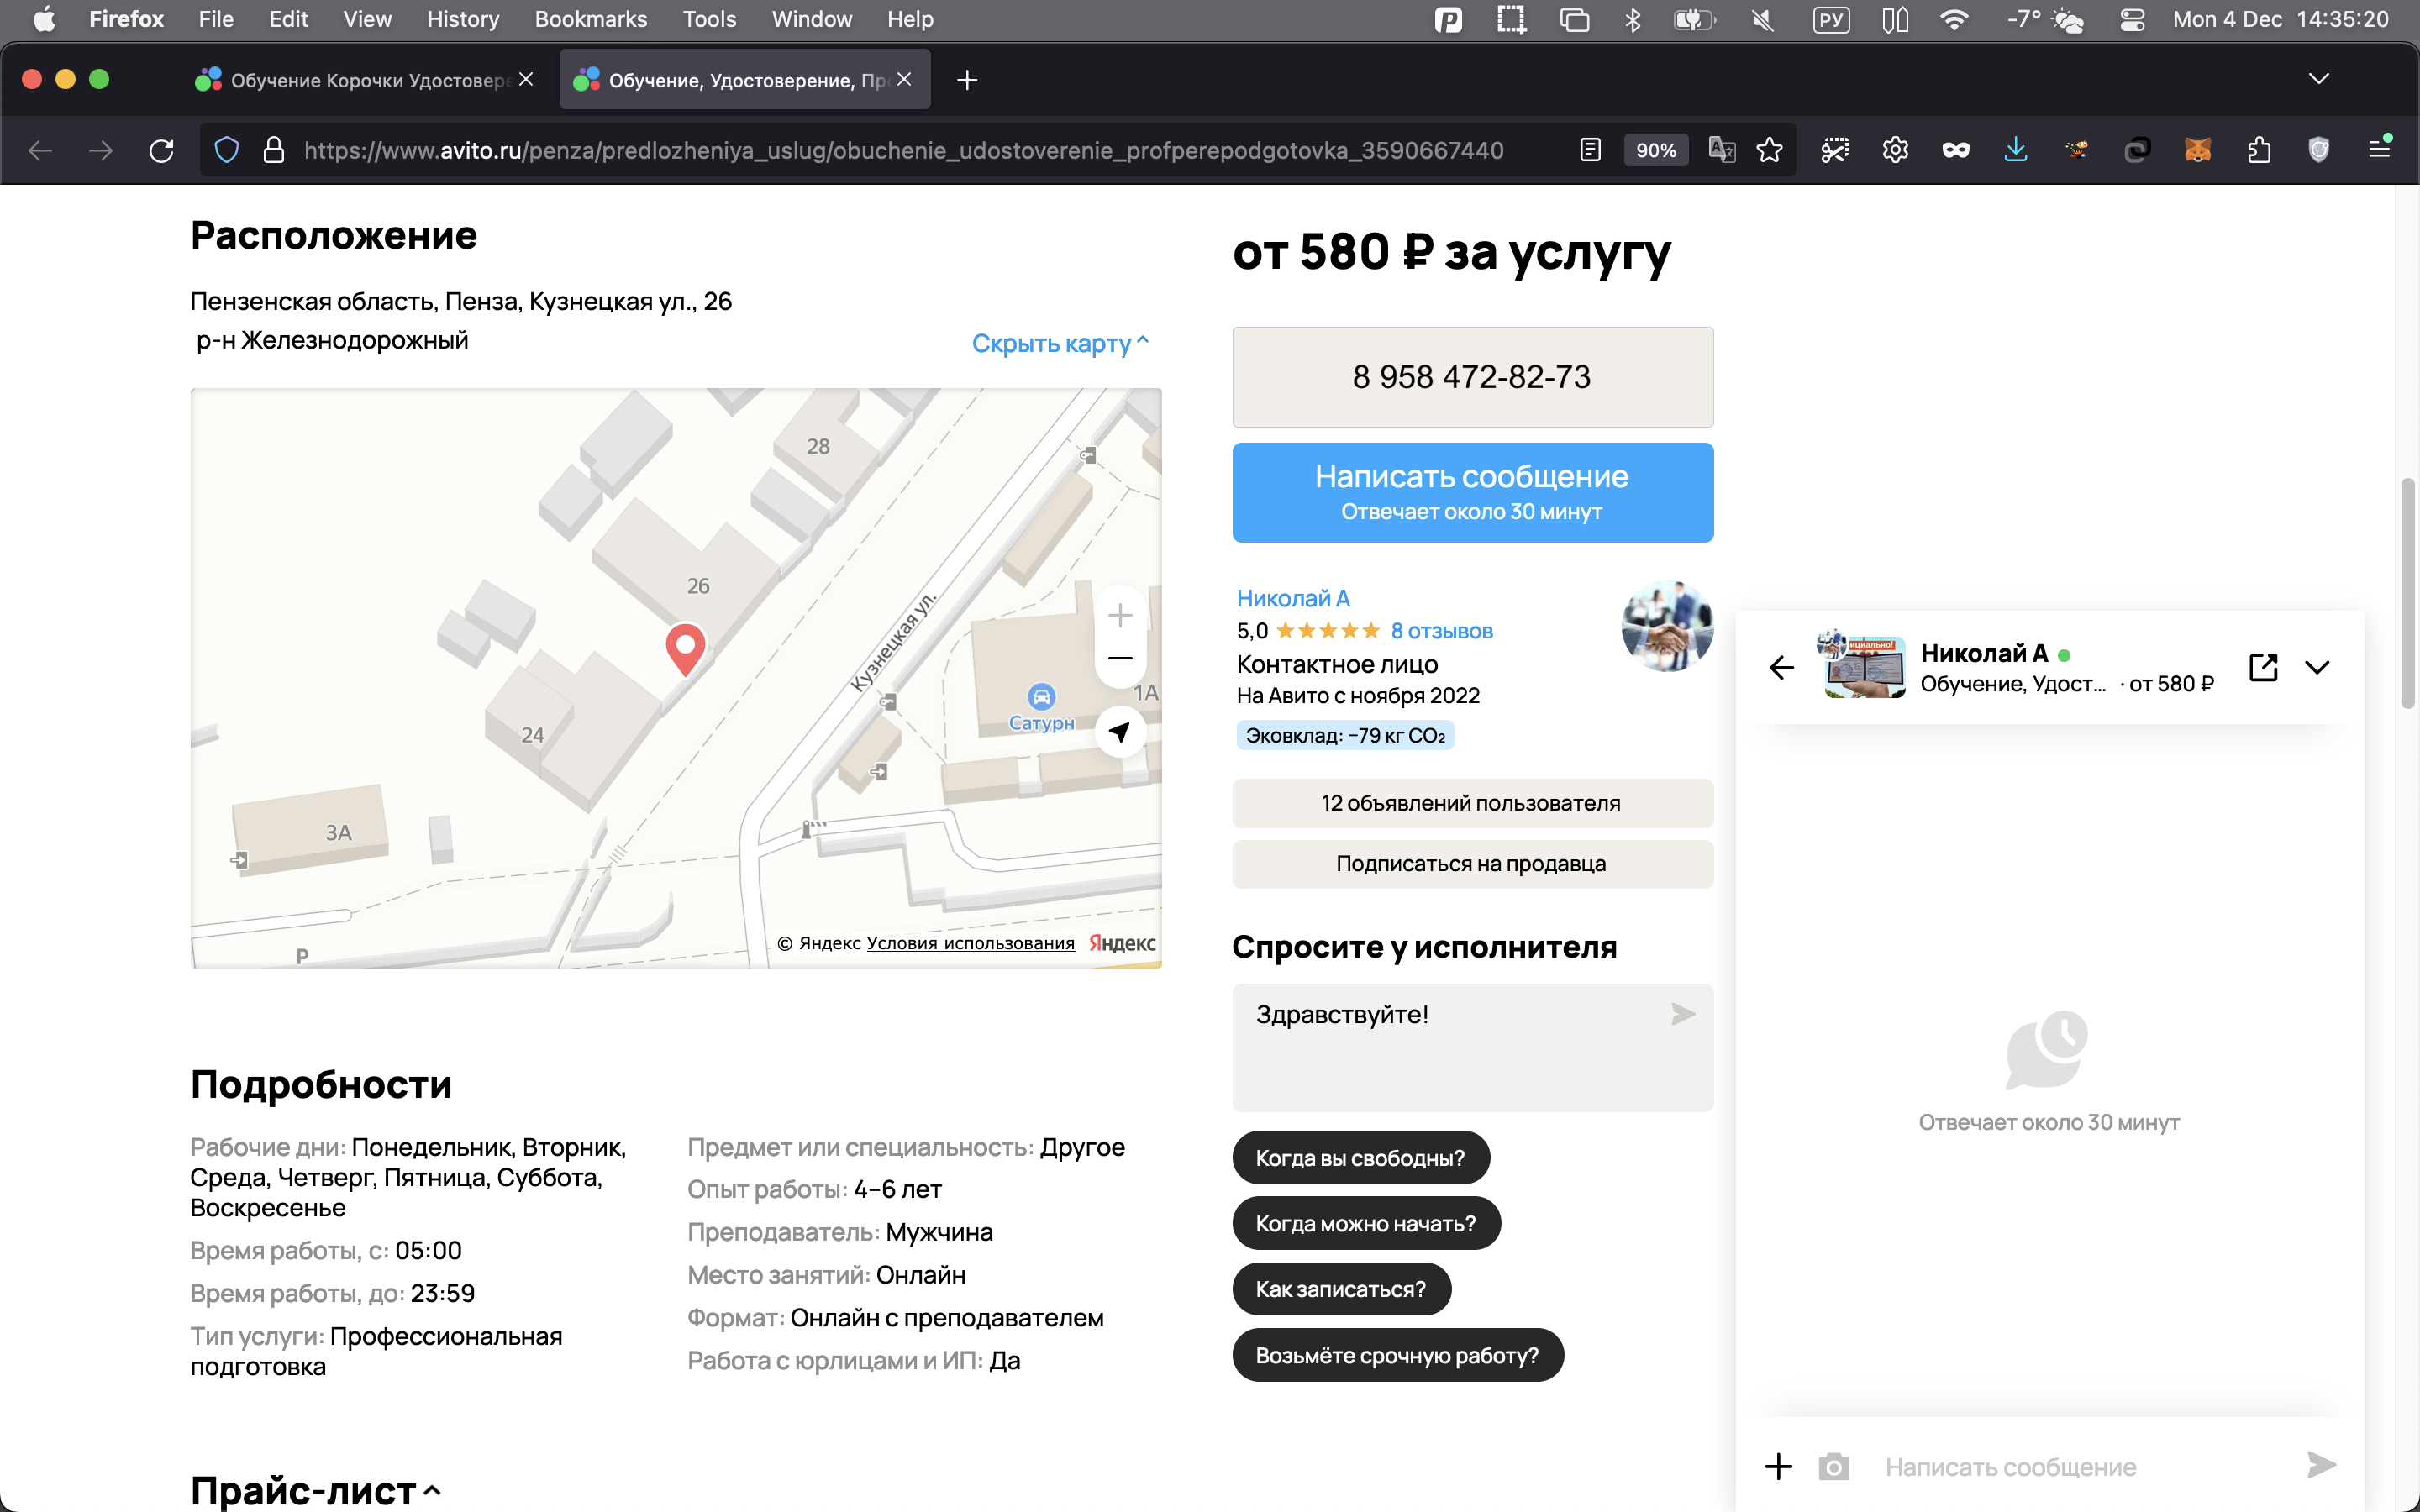Click the map zoom-out minus button
The width and height of the screenshot is (2420, 1512).
(1120, 658)
